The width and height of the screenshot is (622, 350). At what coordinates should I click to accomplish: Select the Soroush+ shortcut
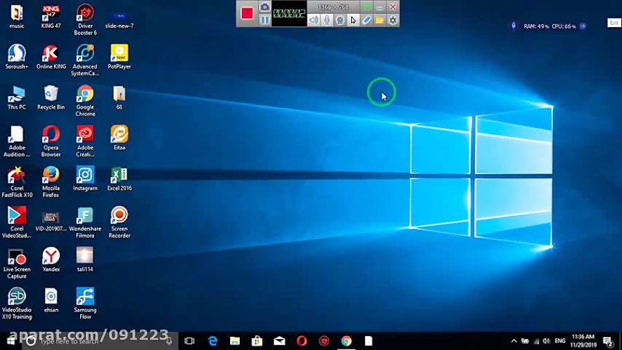coord(17,57)
